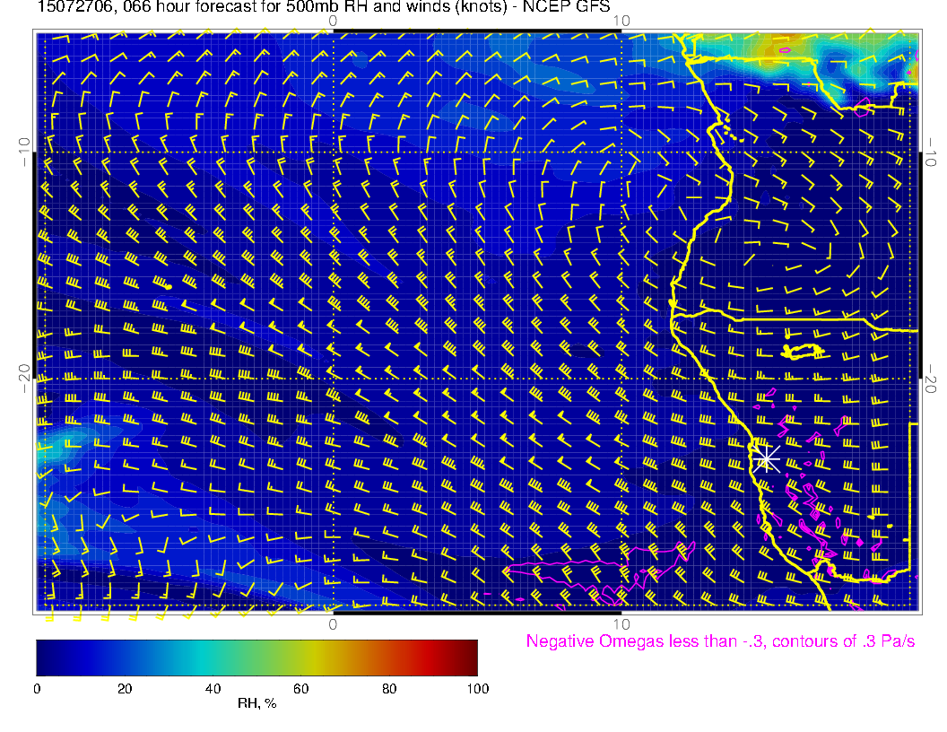Click the '-20' latitude label on left axis
The image size is (947, 732).
coord(24,379)
